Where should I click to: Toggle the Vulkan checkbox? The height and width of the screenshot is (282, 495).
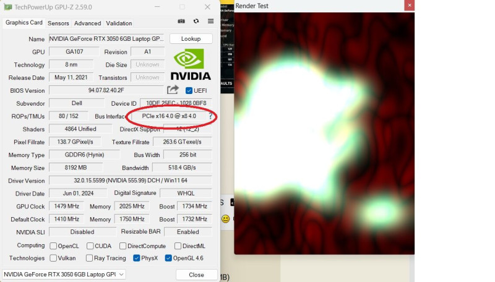click(53, 258)
